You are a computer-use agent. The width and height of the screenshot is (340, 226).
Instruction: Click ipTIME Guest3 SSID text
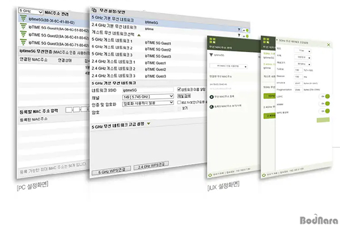click(155, 76)
